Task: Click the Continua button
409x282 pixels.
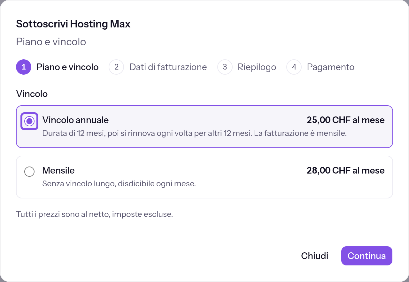Action: 367,256
